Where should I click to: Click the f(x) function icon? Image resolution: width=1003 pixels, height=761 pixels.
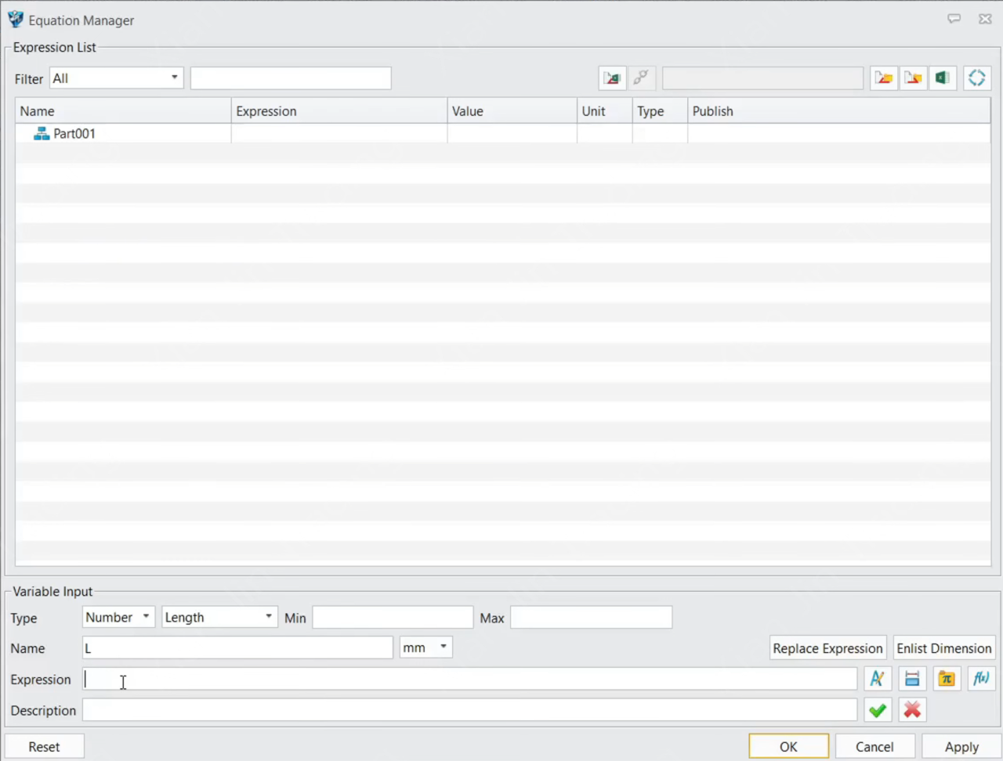981,679
